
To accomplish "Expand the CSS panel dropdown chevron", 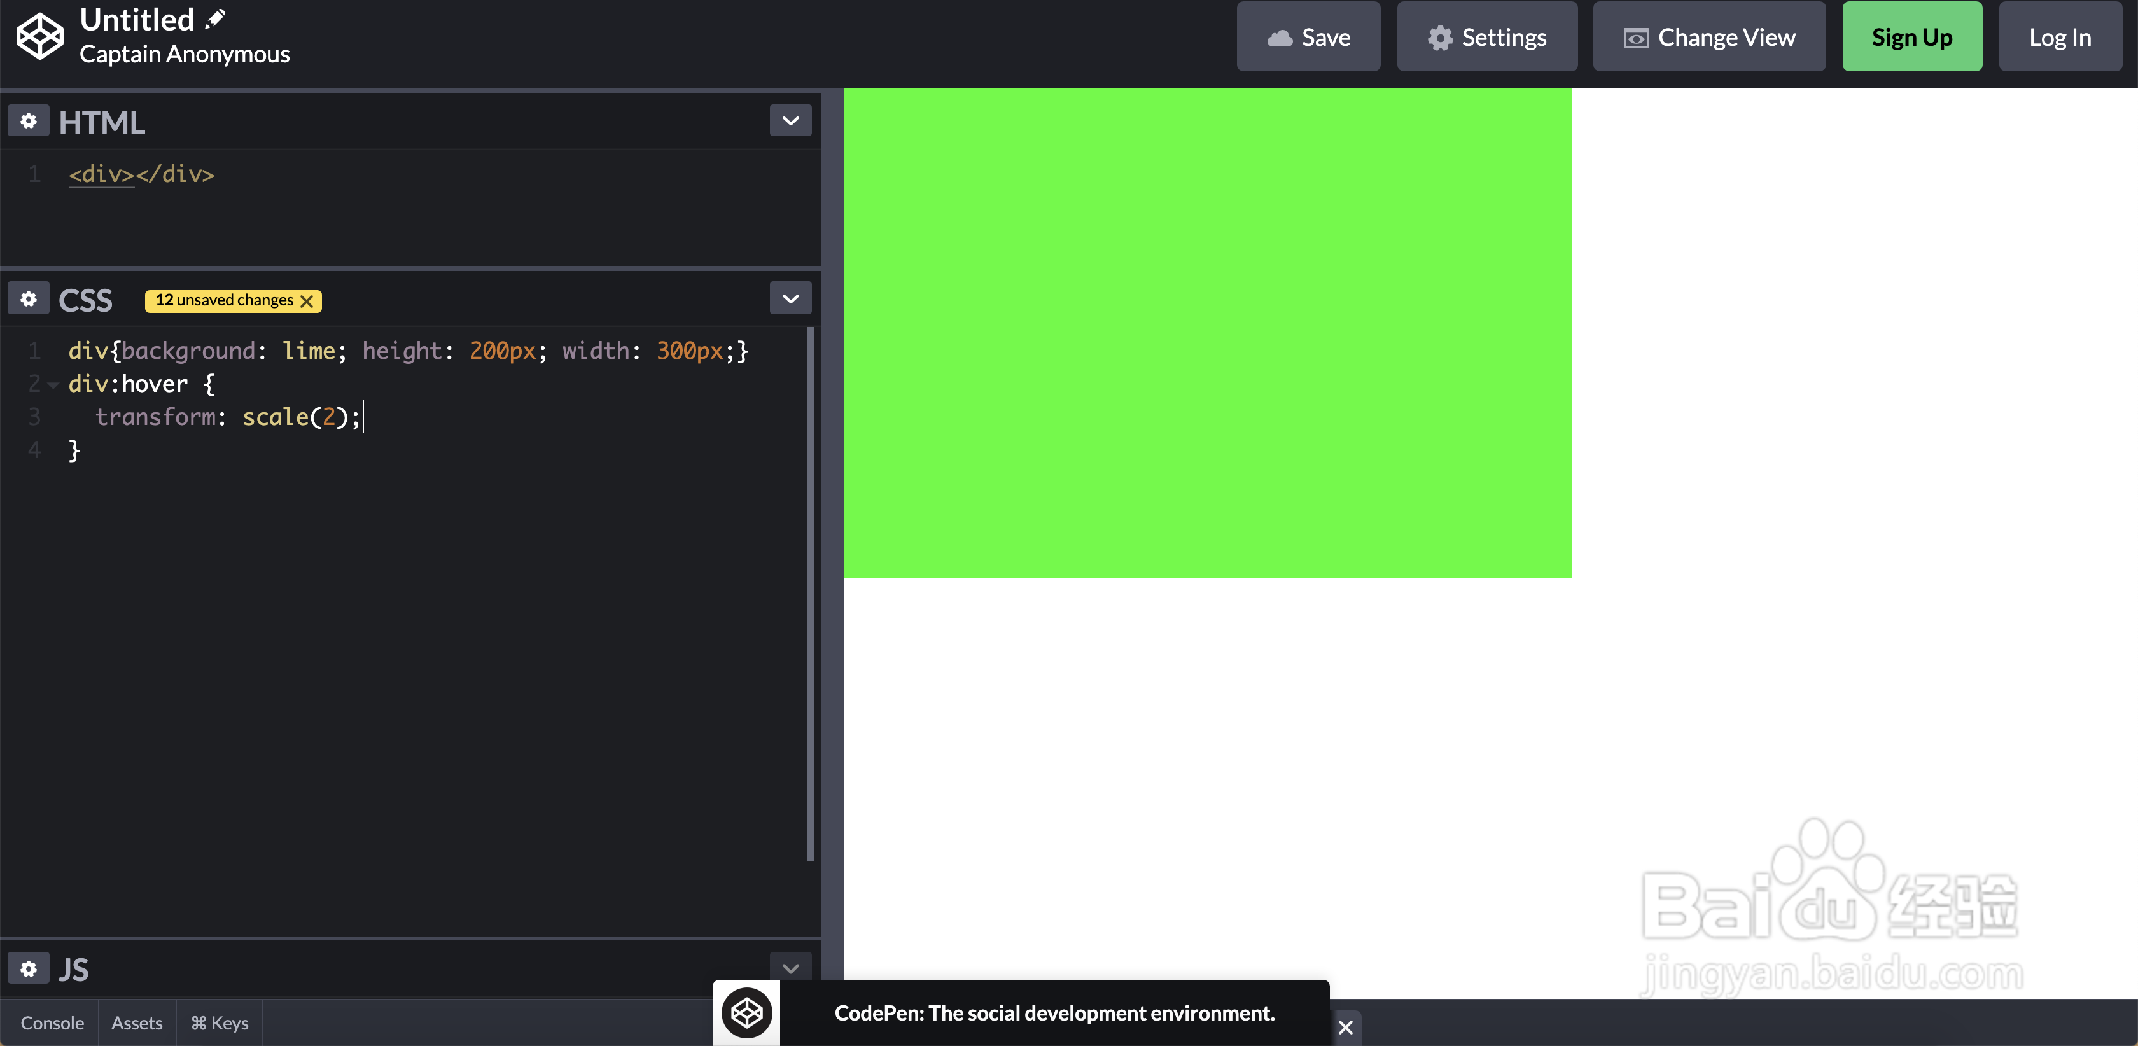I will pos(790,299).
